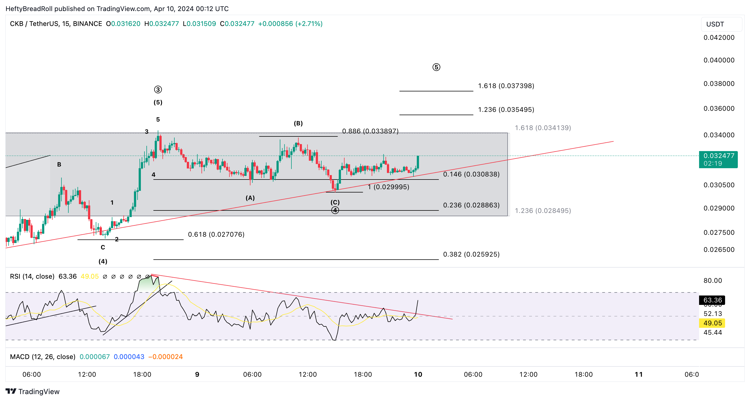750x401 pixels.
Task: Click the date 11 on time axis
Action: coord(639,374)
